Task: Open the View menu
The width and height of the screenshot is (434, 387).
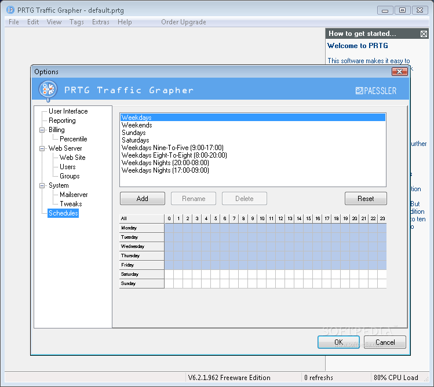Action: point(54,22)
